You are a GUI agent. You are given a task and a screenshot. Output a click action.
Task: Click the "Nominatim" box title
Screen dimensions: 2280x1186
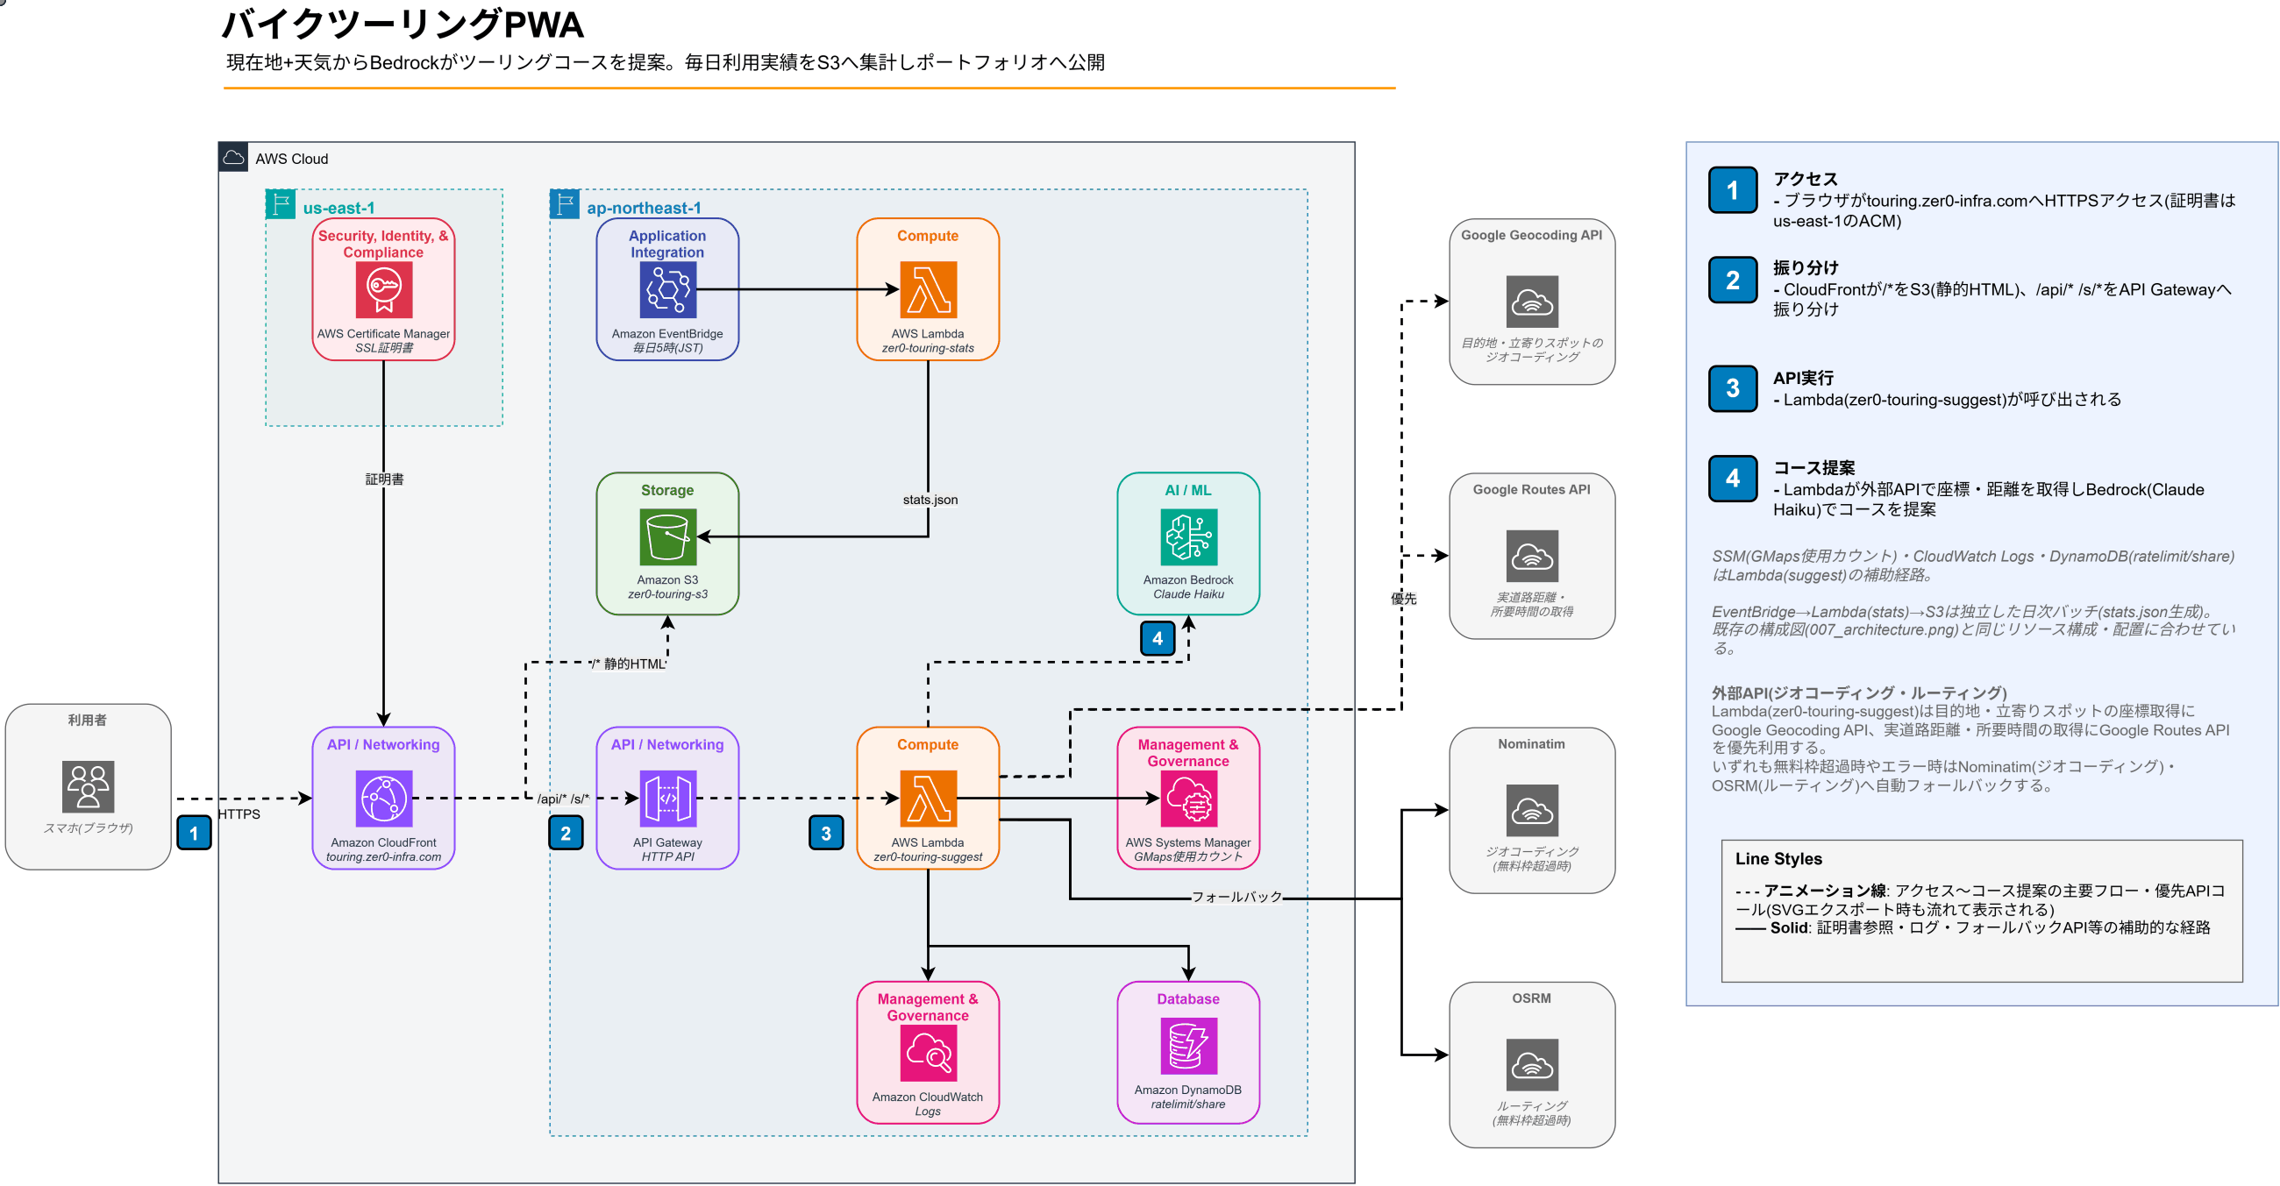point(1532,745)
